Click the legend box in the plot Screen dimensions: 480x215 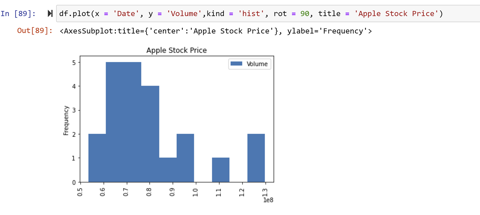249,64
